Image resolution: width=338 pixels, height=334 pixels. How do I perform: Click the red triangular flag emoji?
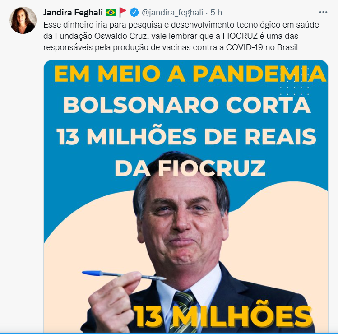coord(123,12)
